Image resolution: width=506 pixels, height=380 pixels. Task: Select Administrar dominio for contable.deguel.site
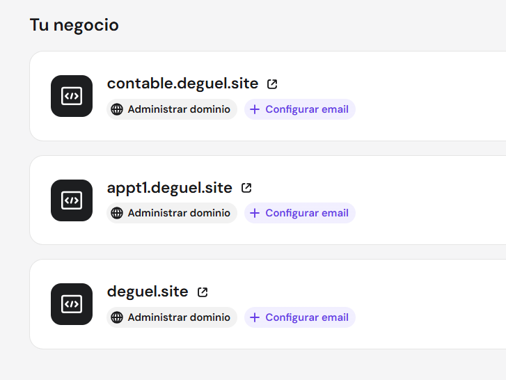click(179, 109)
